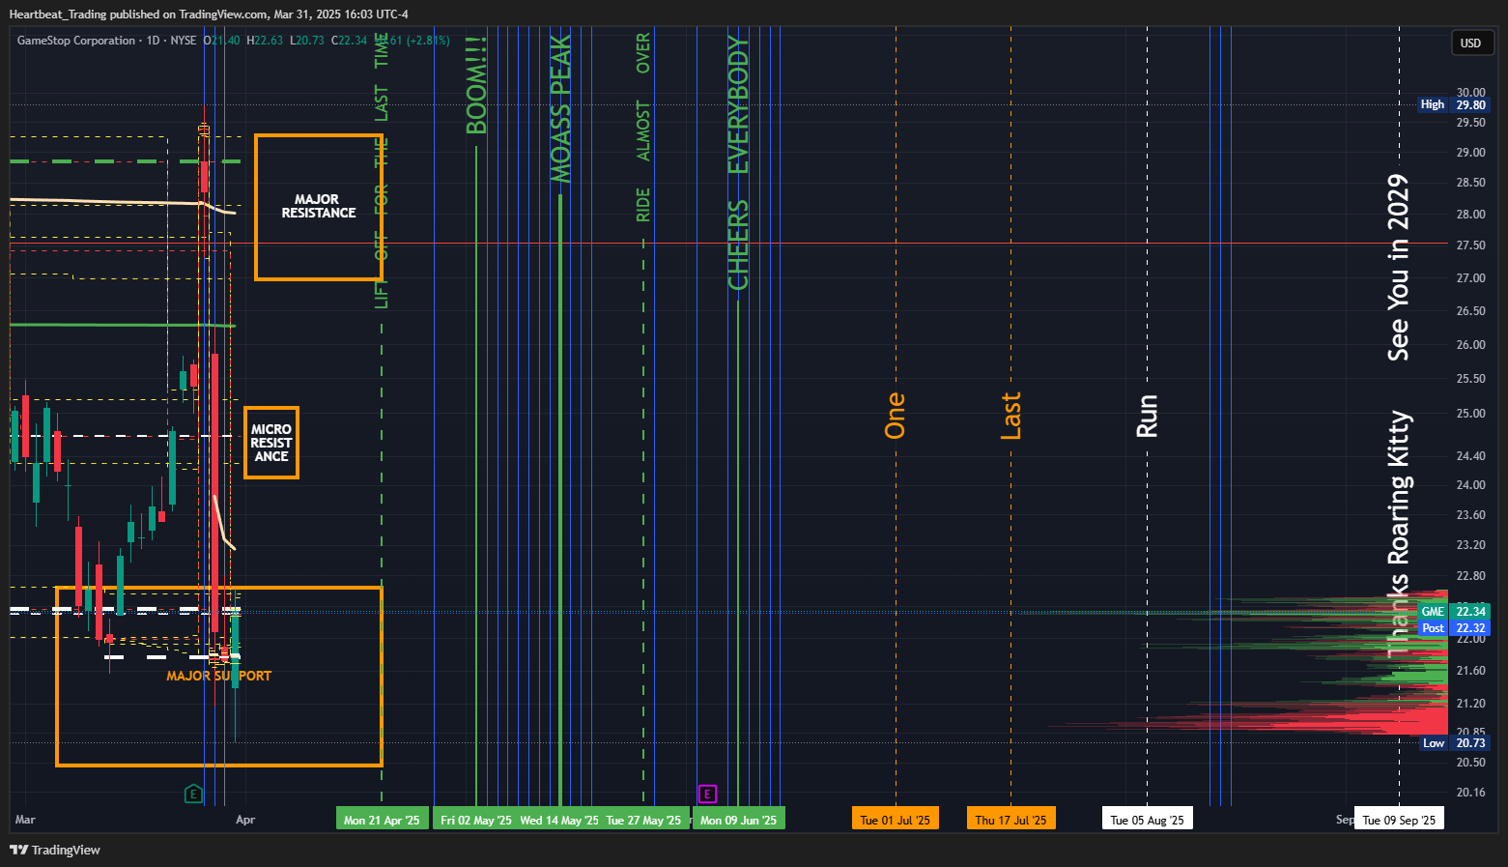
Task: Click the white Tue 05 Aug '25 date label
Action: click(x=1147, y=820)
